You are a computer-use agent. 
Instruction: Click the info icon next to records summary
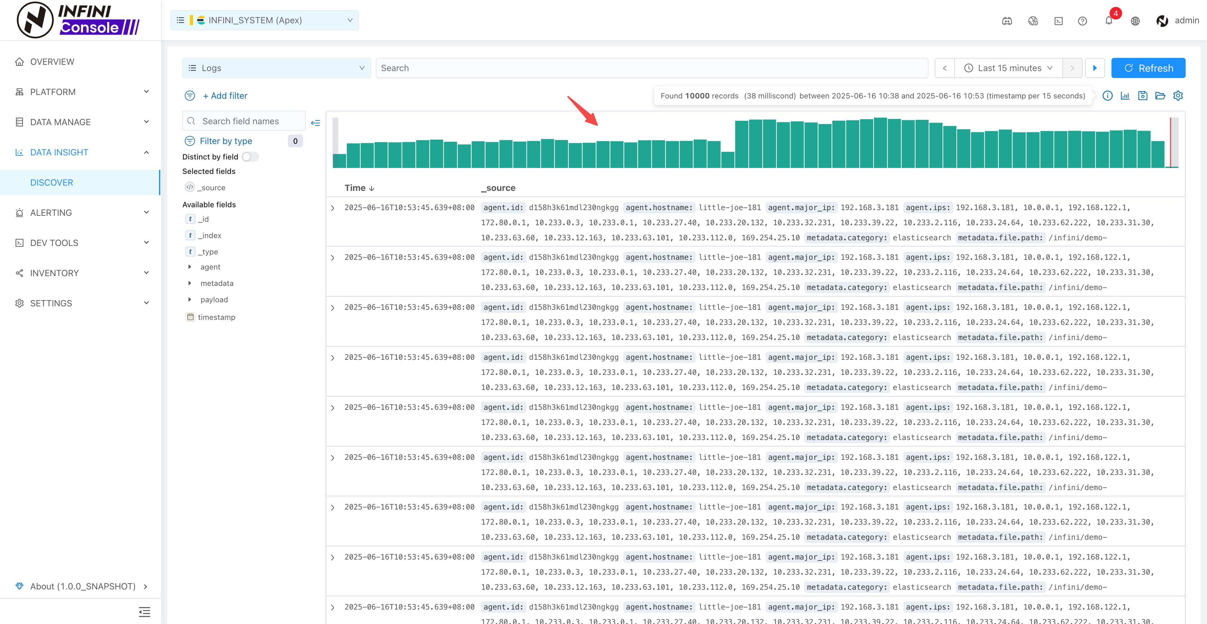coord(1107,96)
